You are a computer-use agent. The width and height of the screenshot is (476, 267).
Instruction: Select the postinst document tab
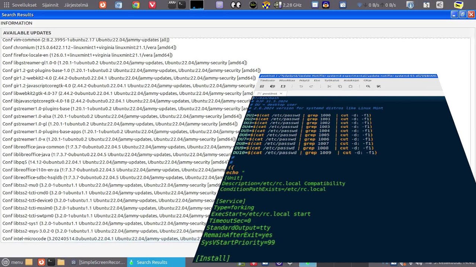(270, 93)
